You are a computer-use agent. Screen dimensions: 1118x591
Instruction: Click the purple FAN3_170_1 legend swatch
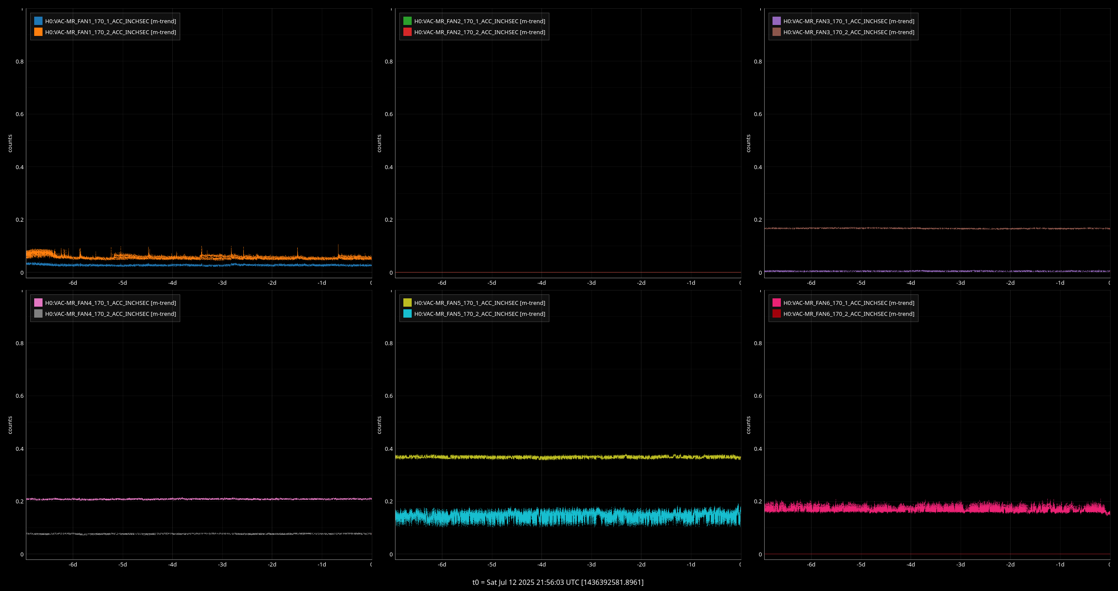(777, 21)
